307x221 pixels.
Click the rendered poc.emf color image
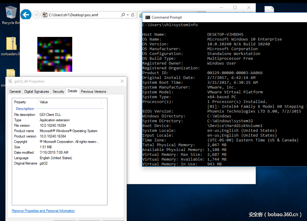pos(55,54)
